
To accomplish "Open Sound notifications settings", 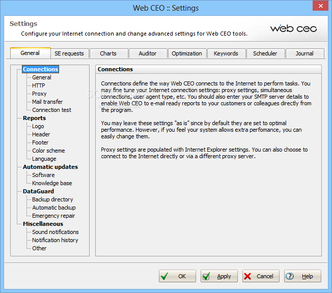I will point(56,232).
